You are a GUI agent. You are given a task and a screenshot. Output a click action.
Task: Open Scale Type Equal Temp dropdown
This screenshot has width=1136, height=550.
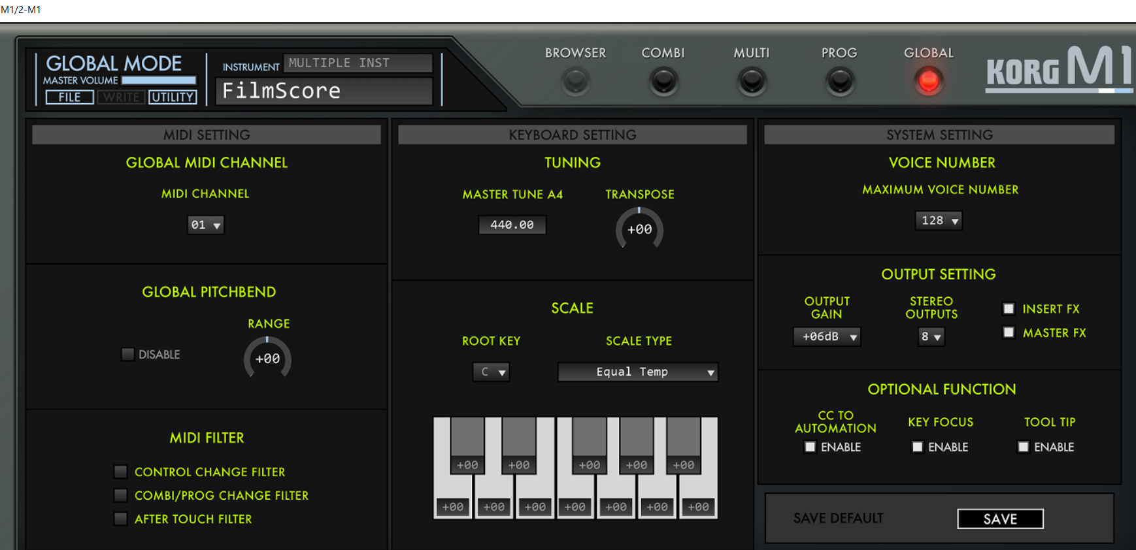coord(638,372)
